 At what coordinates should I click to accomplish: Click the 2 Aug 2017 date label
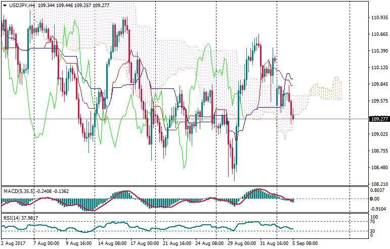click(13, 243)
